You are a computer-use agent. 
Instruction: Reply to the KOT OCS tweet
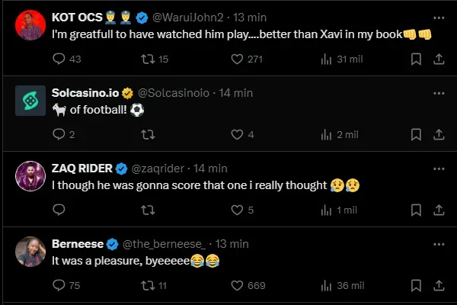point(59,59)
